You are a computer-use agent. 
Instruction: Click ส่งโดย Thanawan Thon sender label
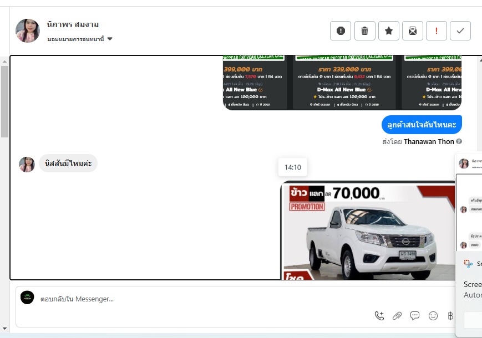418,141
